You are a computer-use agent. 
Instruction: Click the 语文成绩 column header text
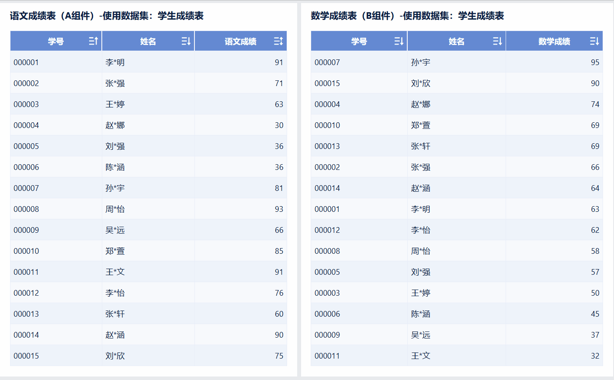(x=240, y=41)
